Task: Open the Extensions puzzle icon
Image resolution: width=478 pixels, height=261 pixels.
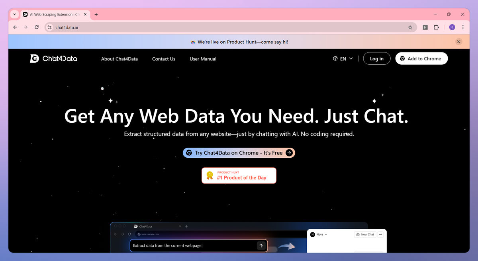Action: coord(436,27)
